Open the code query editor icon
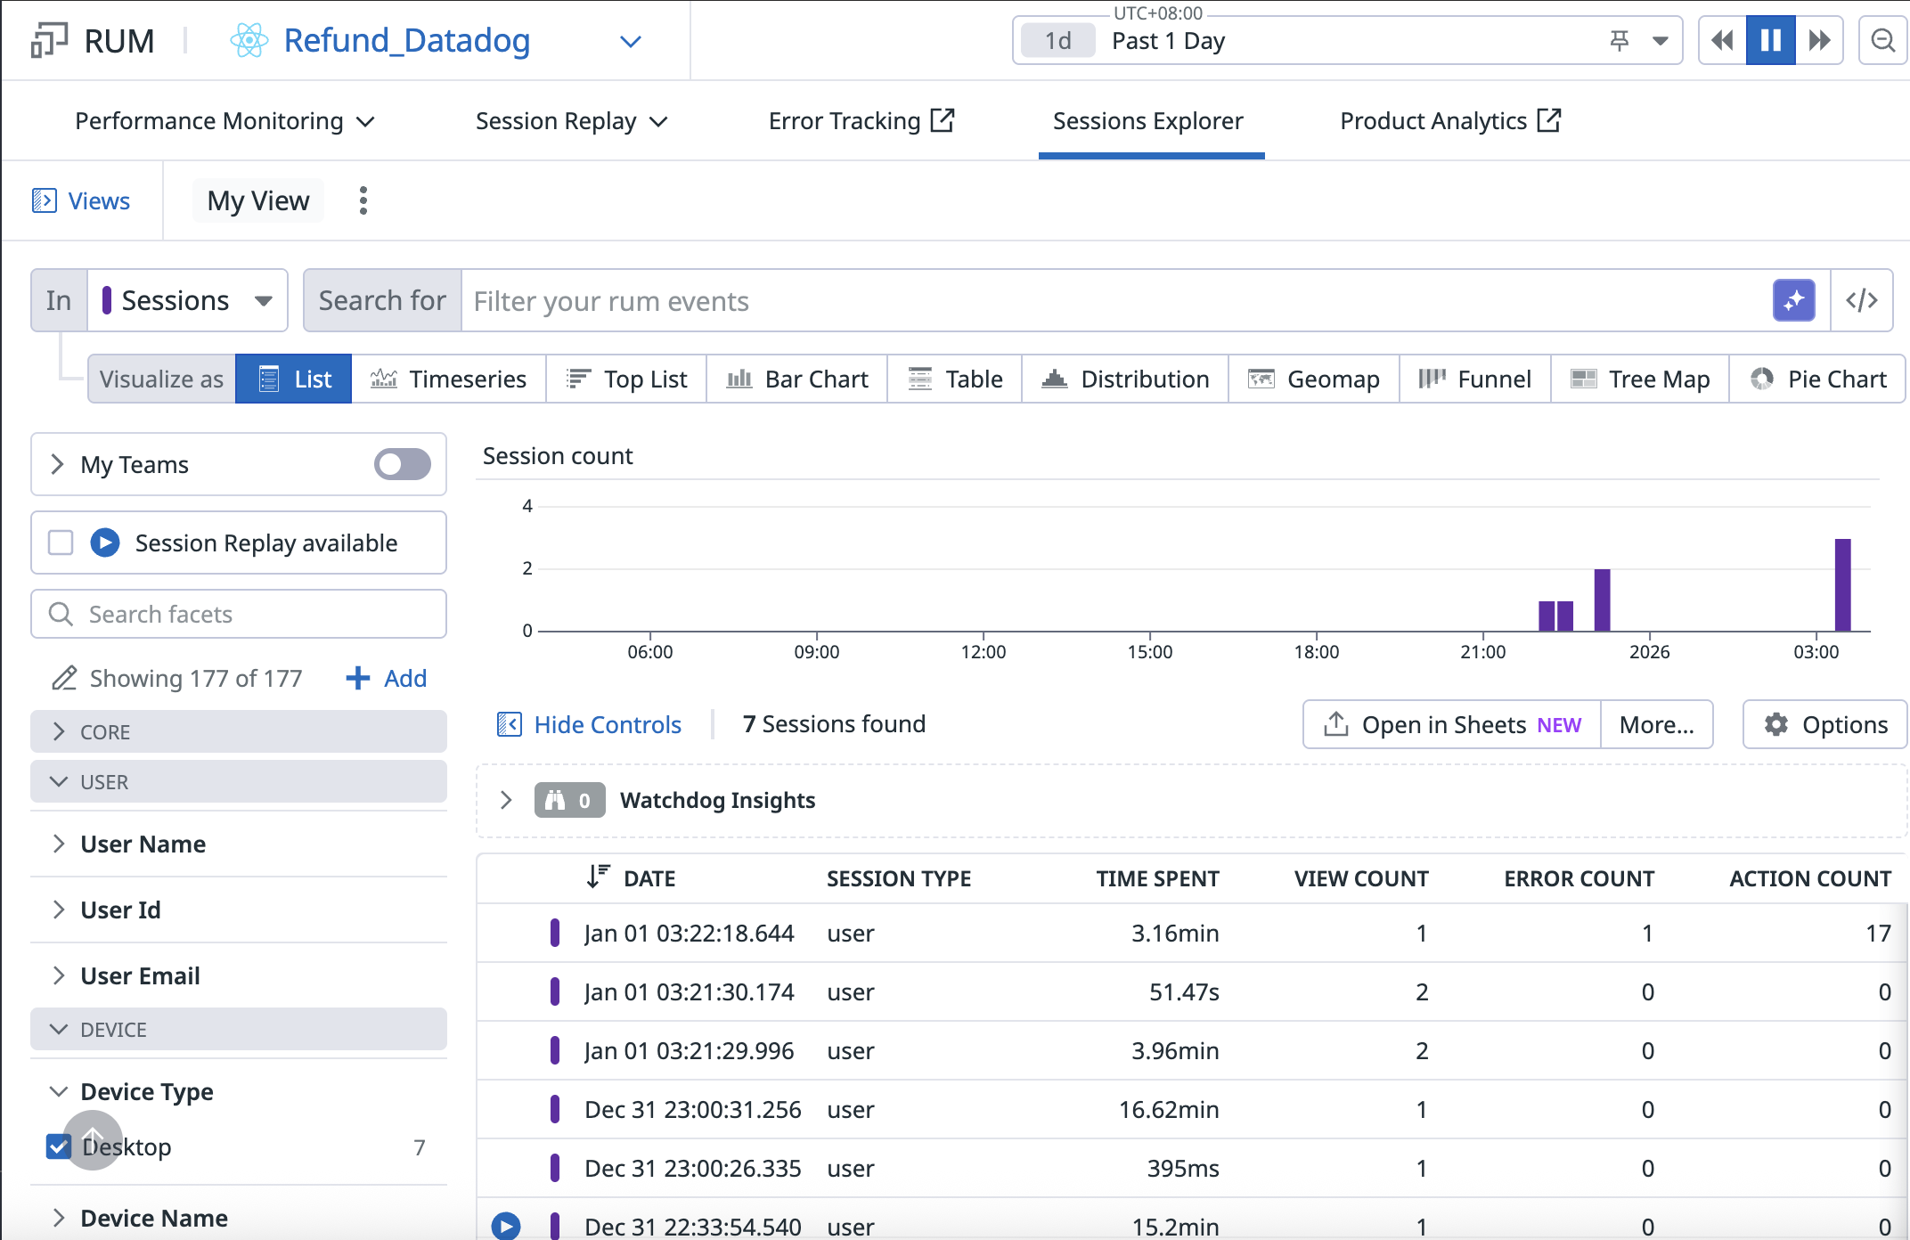 [1861, 300]
